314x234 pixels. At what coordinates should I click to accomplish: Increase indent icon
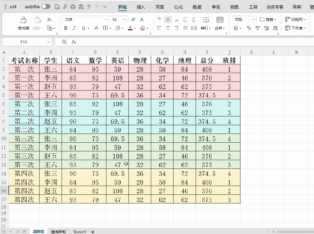click(x=194, y=19)
